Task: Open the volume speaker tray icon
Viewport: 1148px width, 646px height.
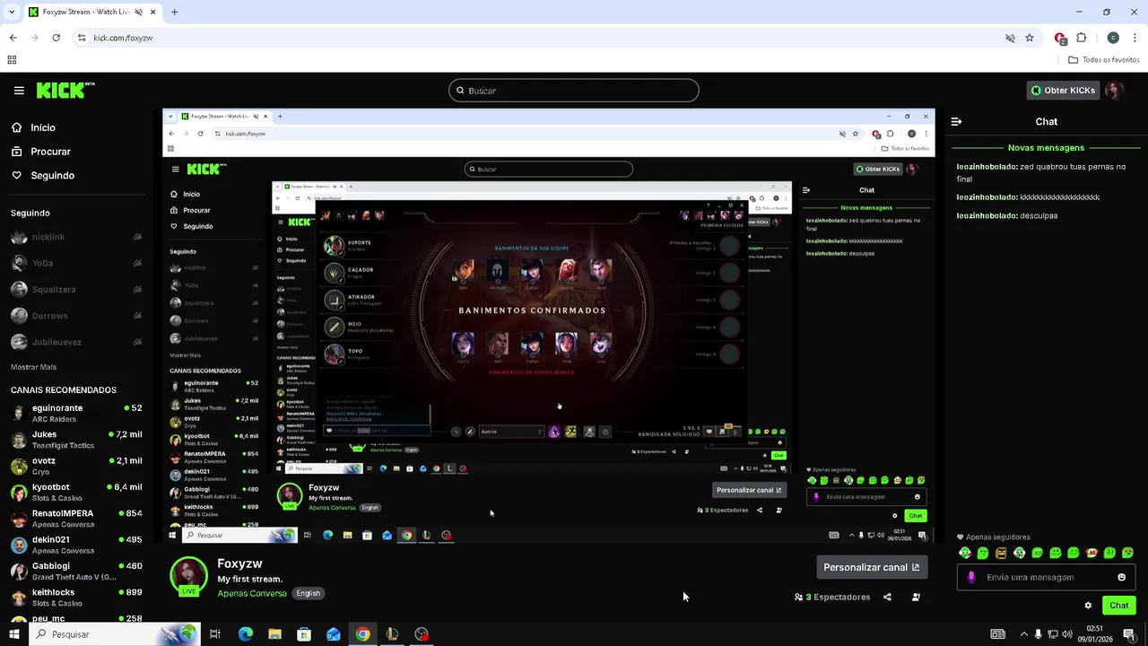Action: click(1068, 634)
